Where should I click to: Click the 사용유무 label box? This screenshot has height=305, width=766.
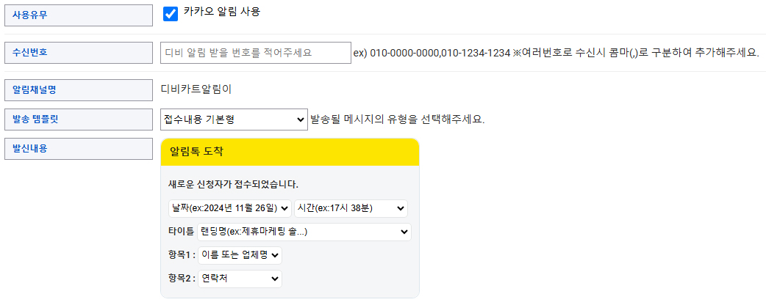pos(78,15)
